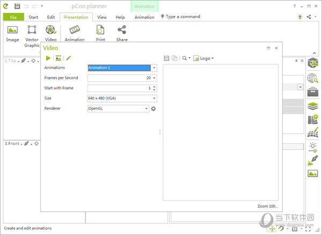322x235 pixels.
Task: Open the magnifier zoom menu above preview
Action: pos(186,58)
